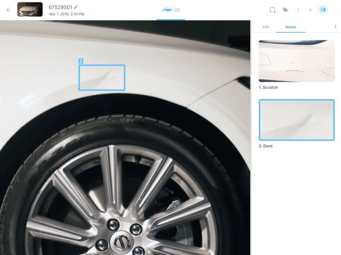The height and width of the screenshot is (255, 341).
Task: Edit inspection ID with the pencil icon
Action: (76, 7)
